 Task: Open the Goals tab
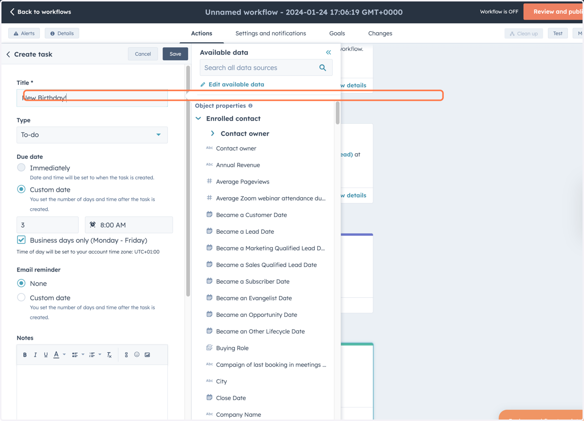[337, 34]
